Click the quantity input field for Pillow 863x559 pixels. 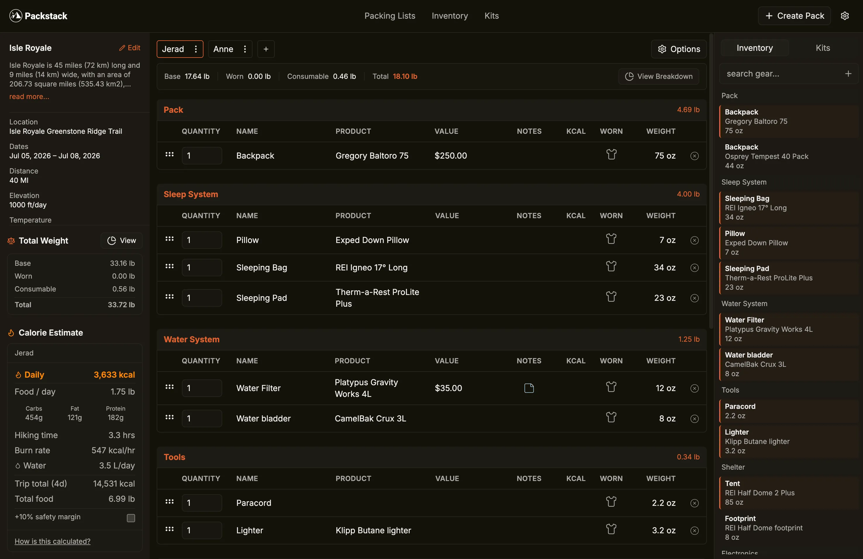(202, 239)
